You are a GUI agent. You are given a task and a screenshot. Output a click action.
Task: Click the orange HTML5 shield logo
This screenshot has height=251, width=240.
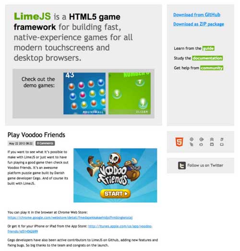tap(180, 142)
